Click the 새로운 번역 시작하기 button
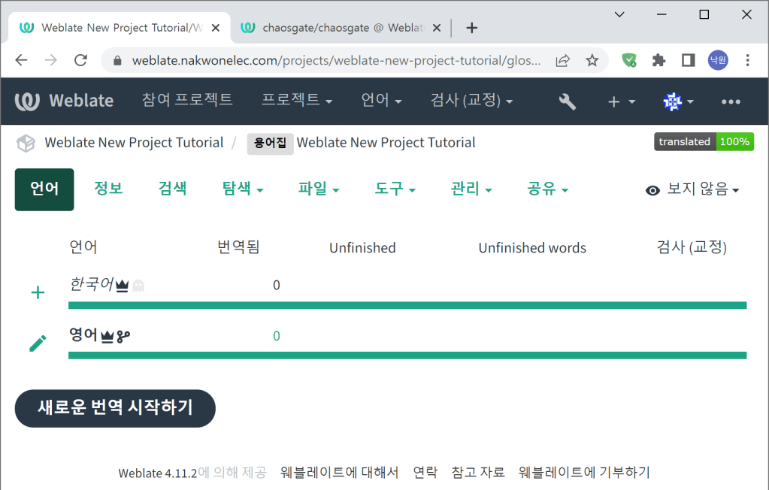Viewport: 769px width, 490px height. pyautogui.click(x=115, y=408)
